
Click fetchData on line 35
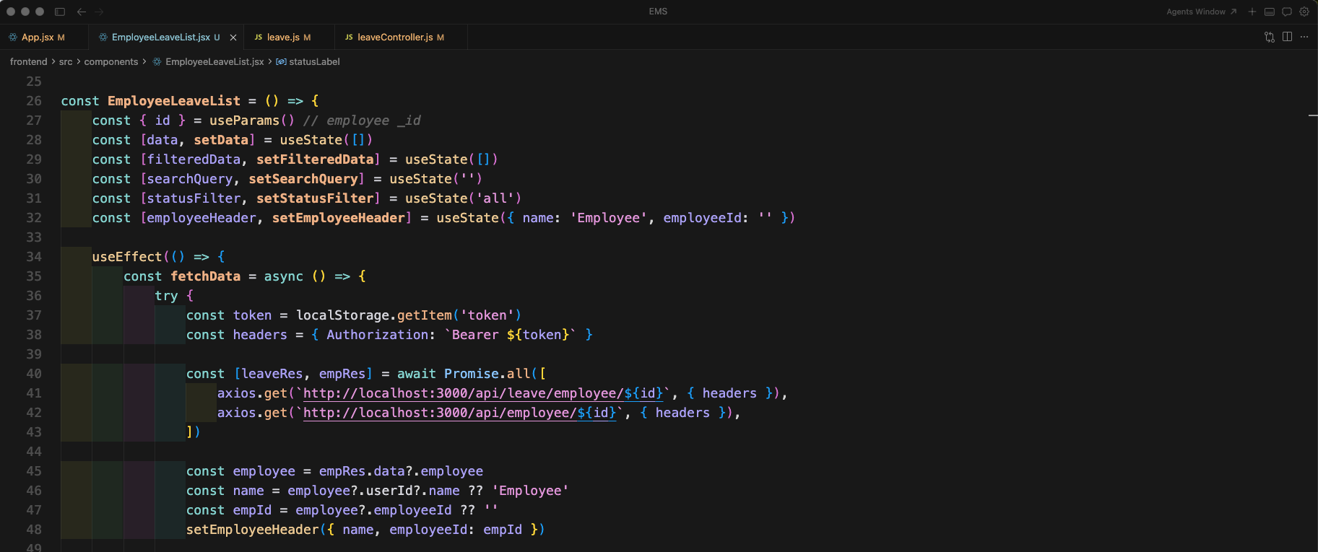click(x=206, y=276)
